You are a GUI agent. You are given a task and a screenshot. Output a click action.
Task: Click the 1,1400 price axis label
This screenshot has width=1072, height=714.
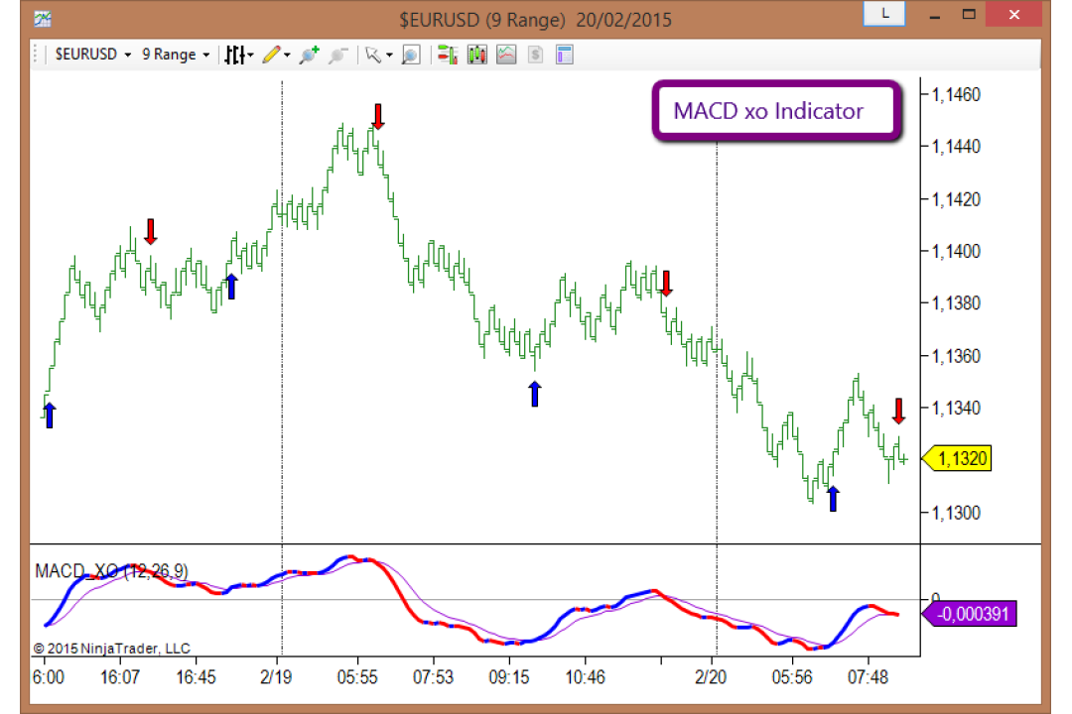coord(956,252)
